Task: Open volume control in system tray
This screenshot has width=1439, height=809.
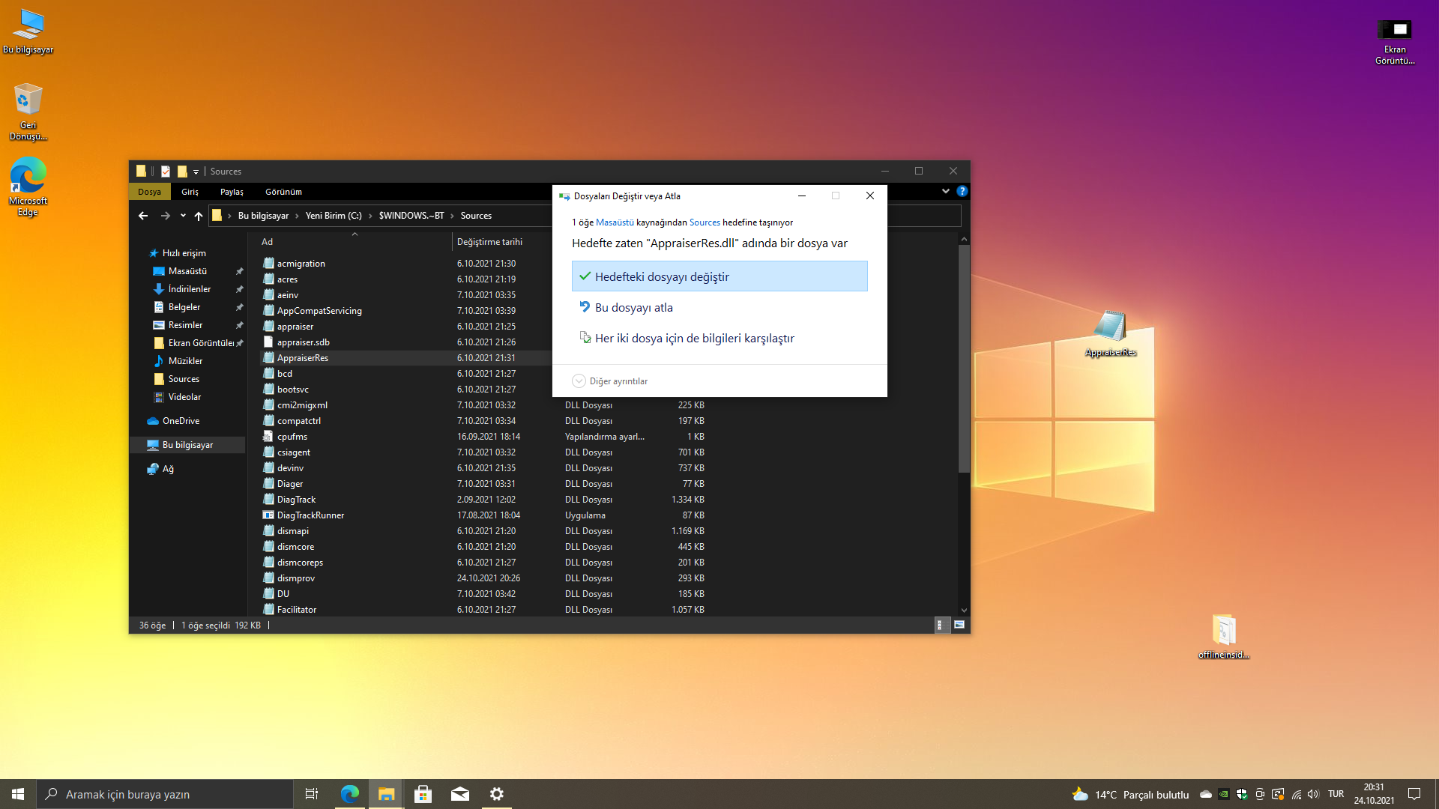Action: 1313,794
